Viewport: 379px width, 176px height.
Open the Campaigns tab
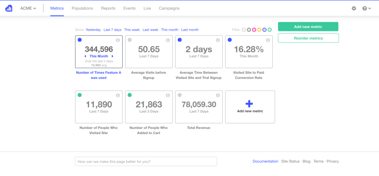pos(169,8)
